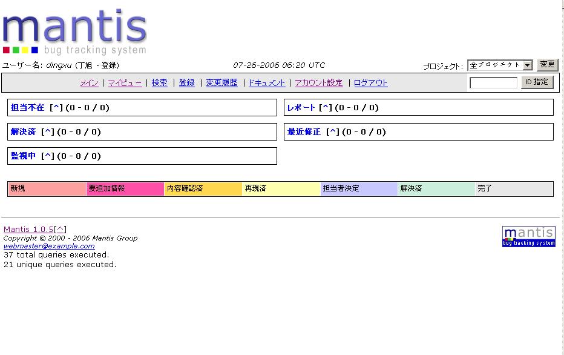The height and width of the screenshot is (355, 564).
Task: Click the [^] link beside 監視中
Action: point(47,156)
